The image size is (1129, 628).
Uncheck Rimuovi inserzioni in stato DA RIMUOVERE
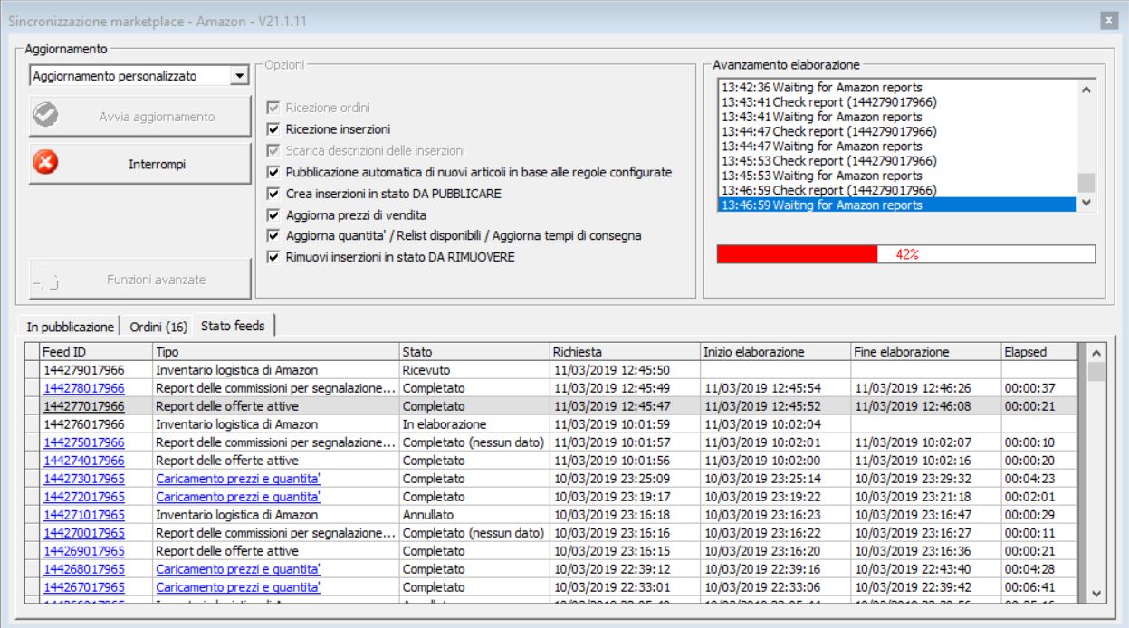coord(273,258)
